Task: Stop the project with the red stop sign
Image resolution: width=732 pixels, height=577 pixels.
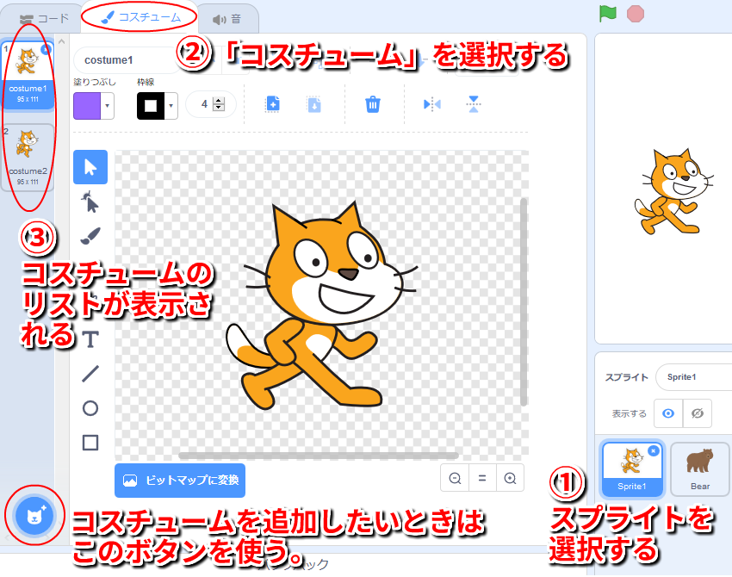Action: 636,14
